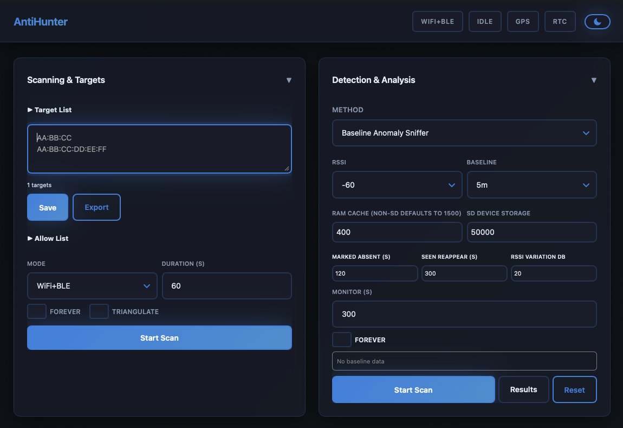Click the METHOD label
623x428 pixels.
(x=348, y=110)
